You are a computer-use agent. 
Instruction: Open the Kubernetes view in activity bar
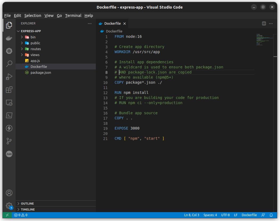[x=9, y=51]
